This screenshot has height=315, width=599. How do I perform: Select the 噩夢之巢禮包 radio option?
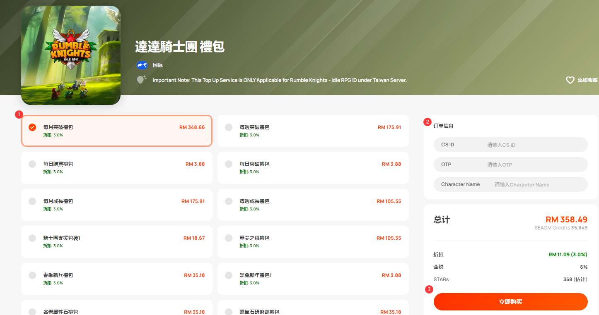[x=229, y=238]
